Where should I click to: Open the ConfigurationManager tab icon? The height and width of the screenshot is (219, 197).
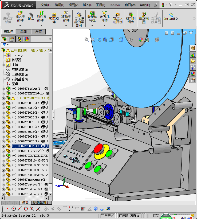pos(19,39)
